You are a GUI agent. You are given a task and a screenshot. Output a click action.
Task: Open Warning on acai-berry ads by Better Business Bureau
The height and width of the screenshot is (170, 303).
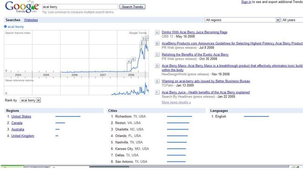click(x=206, y=81)
